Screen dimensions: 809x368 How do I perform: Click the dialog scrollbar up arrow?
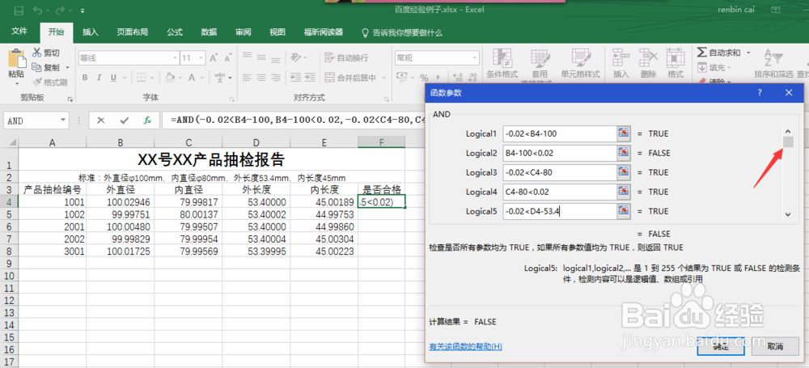click(787, 131)
